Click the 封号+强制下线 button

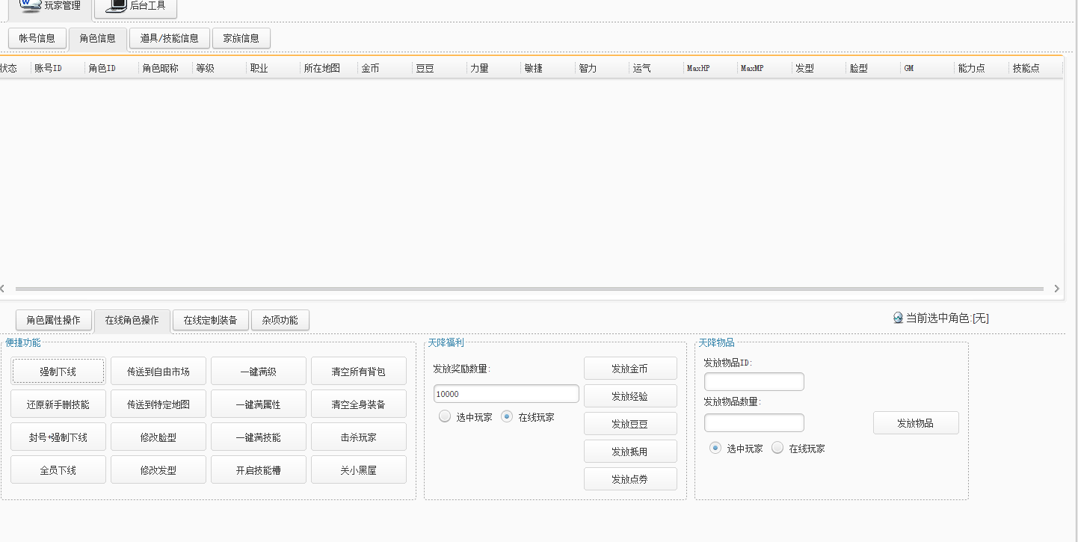tap(58, 437)
